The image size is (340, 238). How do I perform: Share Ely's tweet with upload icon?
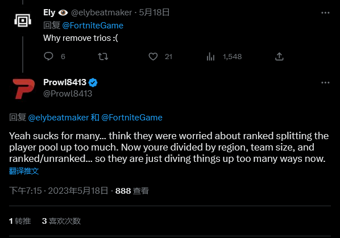pyautogui.click(x=279, y=57)
